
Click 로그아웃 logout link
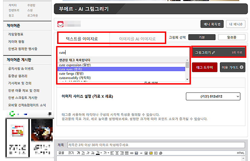point(32,15)
